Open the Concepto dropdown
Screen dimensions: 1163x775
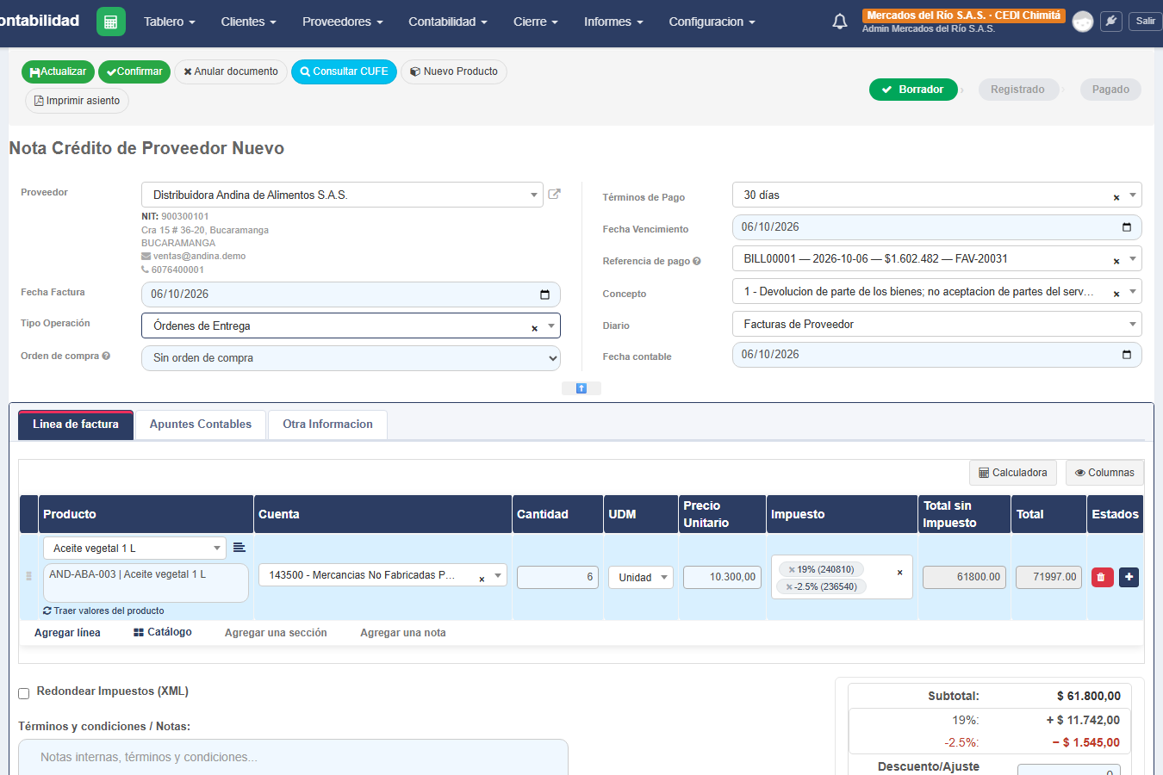(936, 292)
